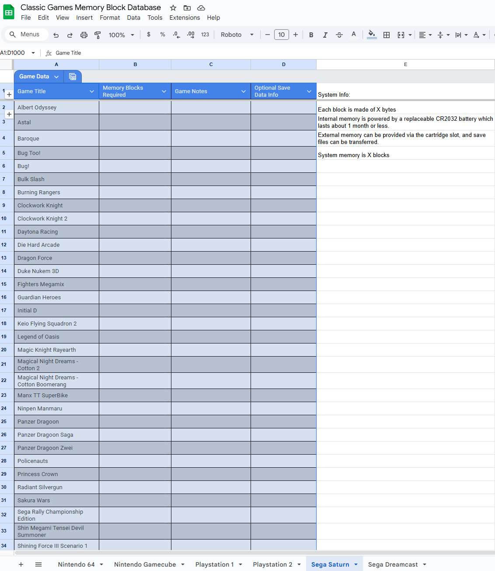
Task: Open the Game Title column filter dropdown
Action: [x=92, y=91]
